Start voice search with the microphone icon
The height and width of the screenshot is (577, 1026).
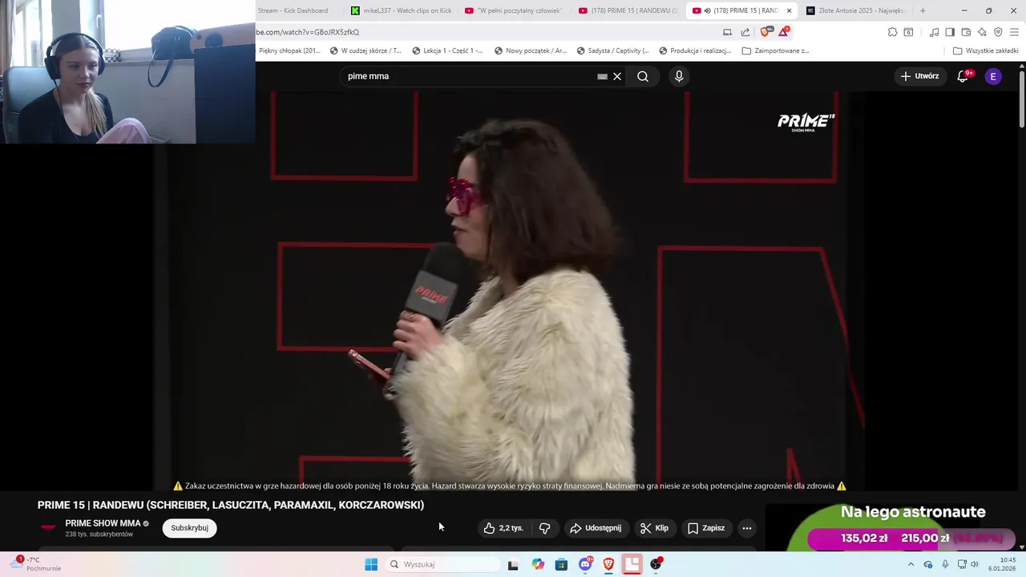pyautogui.click(x=679, y=76)
